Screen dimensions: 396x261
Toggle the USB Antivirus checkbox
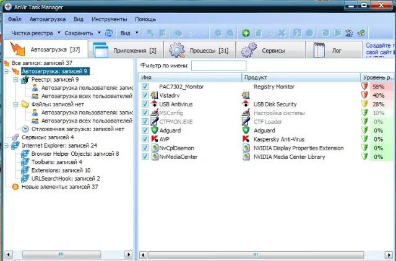point(145,104)
